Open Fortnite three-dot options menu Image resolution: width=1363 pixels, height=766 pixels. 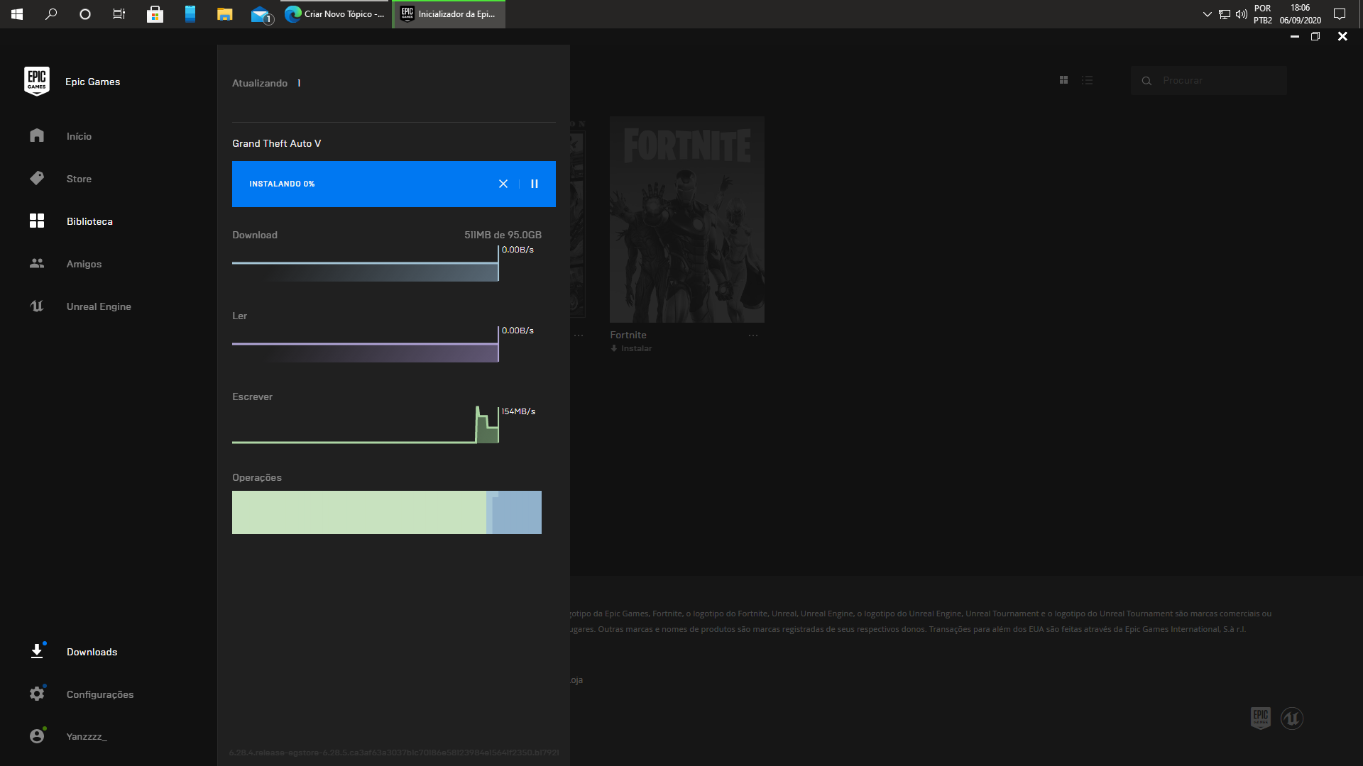pyautogui.click(x=753, y=335)
